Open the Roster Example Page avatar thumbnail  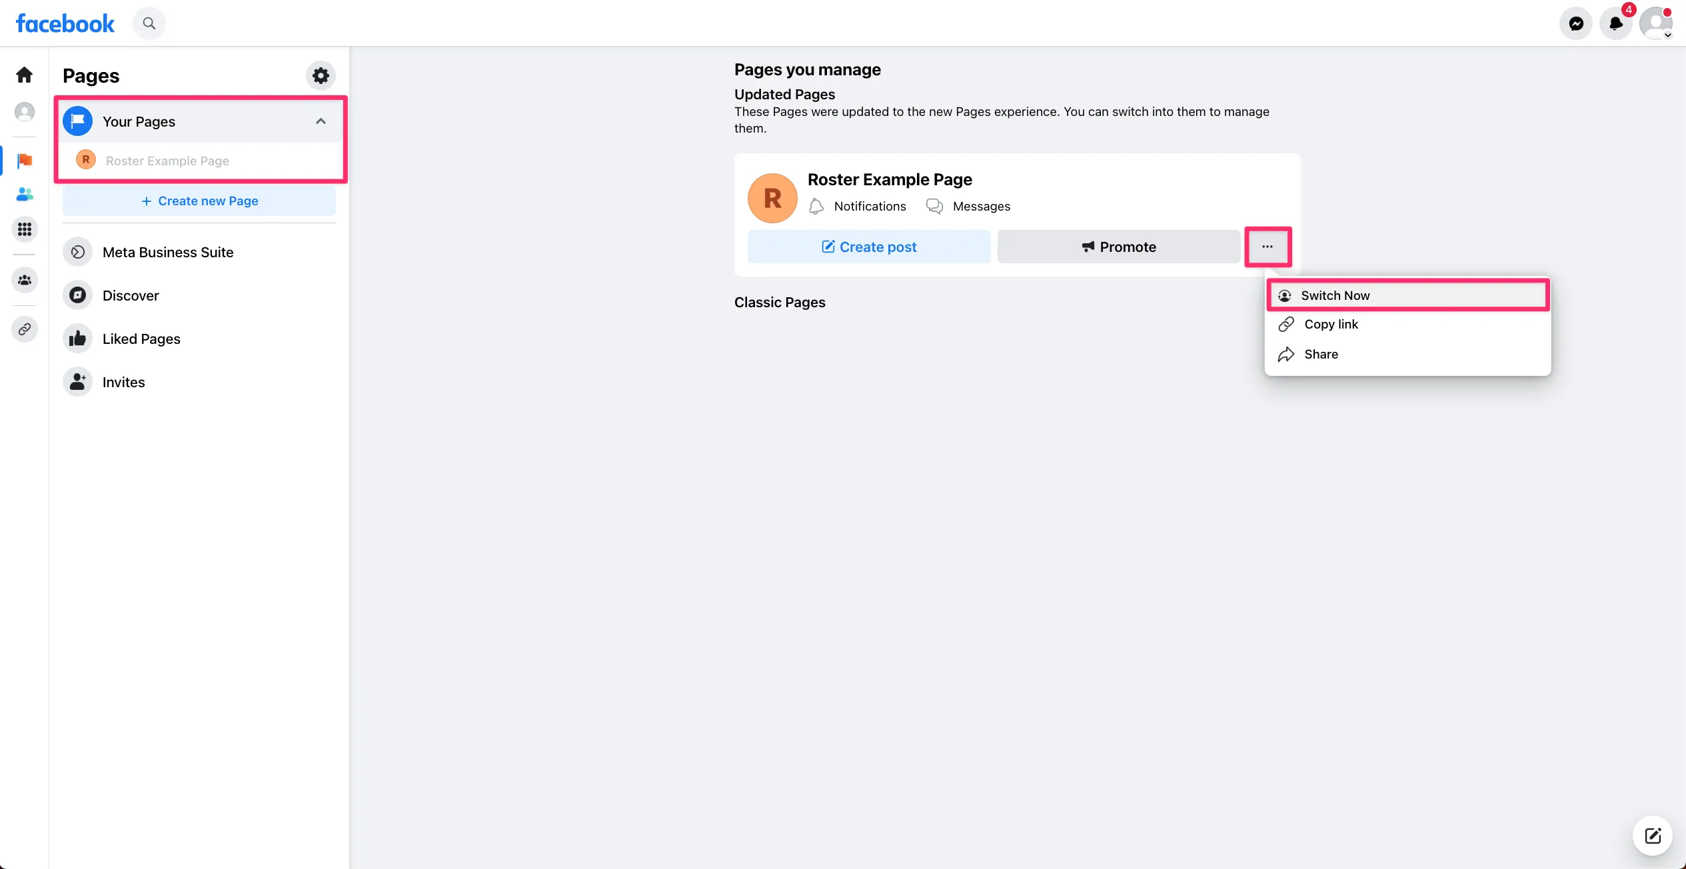coord(772,198)
